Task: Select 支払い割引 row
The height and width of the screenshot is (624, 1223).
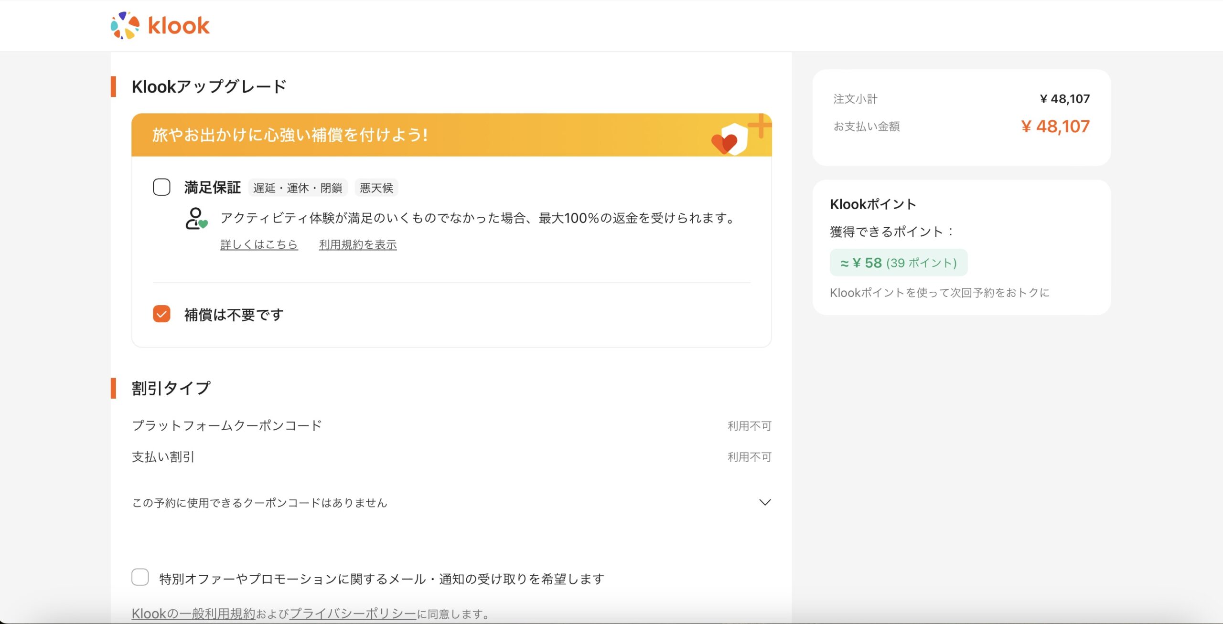Action: point(451,457)
